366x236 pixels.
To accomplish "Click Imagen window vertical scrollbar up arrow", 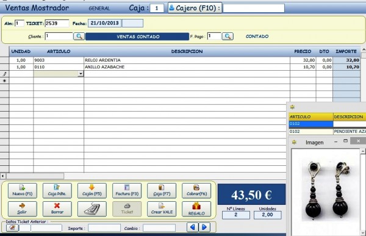I will [363, 151].
